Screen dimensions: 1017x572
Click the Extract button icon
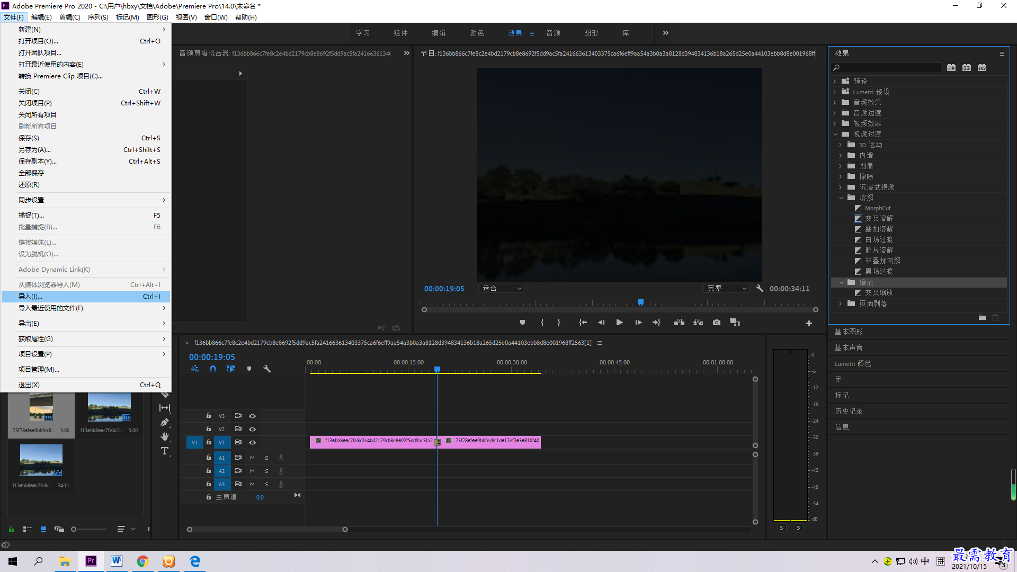tap(698, 323)
